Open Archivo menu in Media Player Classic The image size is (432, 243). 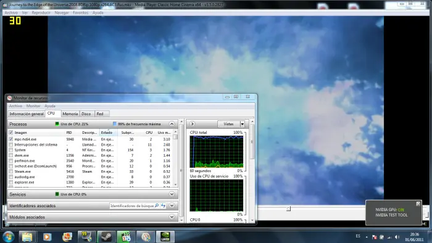click(x=11, y=13)
